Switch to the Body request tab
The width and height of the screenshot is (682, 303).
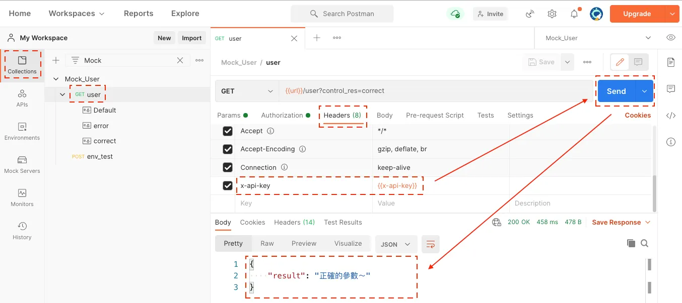pyautogui.click(x=385, y=115)
